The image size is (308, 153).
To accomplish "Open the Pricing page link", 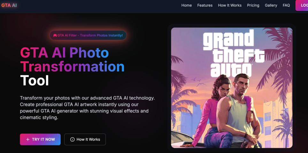I will pos(253,5).
